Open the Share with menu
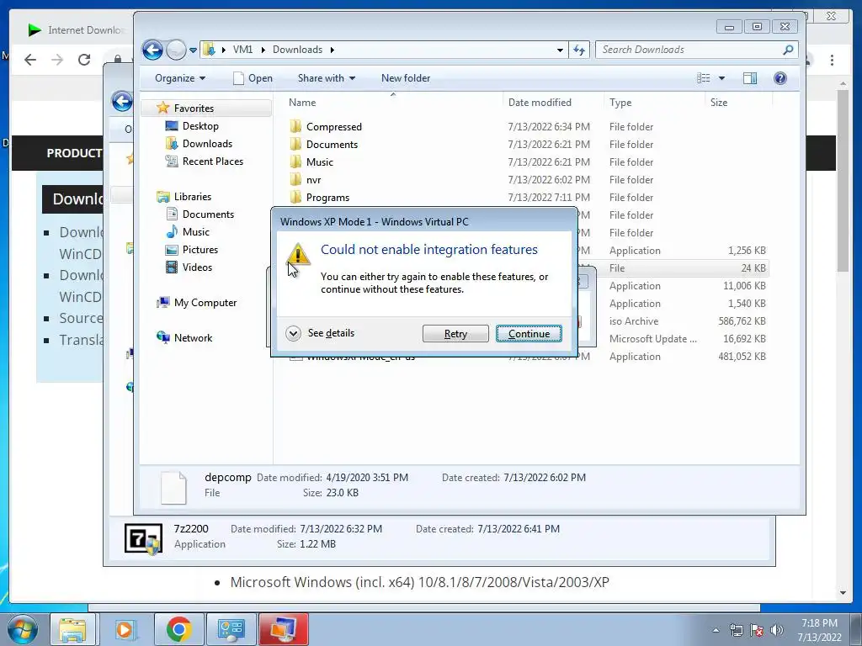The height and width of the screenshot is (646, 862). click(x=327, y=78)
